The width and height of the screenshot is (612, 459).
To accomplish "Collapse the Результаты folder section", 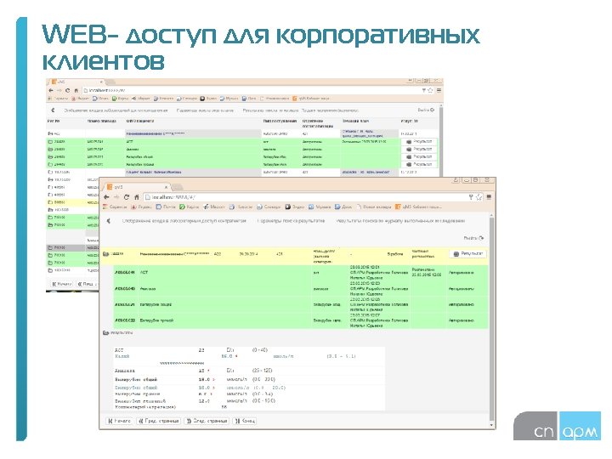I will click(x=105, y=333).
